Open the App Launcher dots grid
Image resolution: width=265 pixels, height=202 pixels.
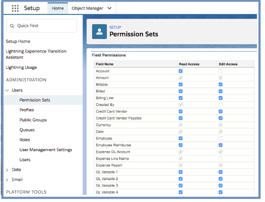coord(15,8)
